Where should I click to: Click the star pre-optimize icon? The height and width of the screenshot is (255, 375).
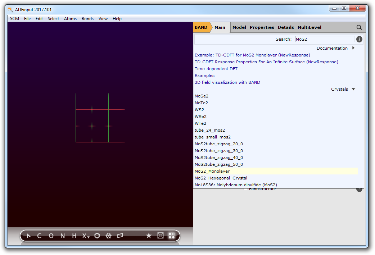pos(149,236)
